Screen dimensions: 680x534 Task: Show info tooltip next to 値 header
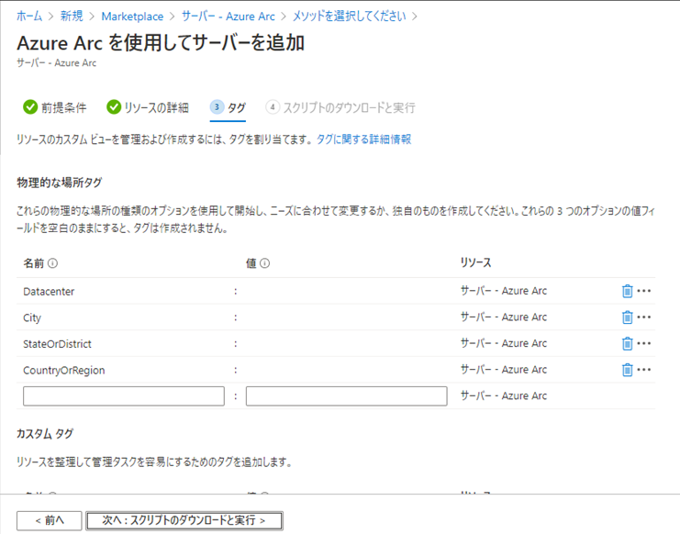click(264, 263)
